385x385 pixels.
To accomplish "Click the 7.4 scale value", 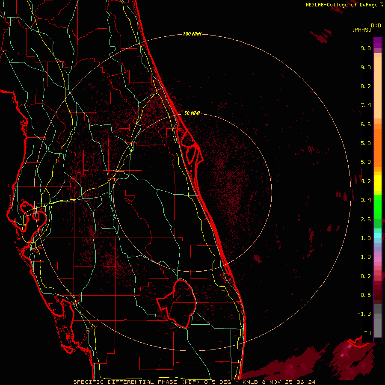I will (366, 105).
